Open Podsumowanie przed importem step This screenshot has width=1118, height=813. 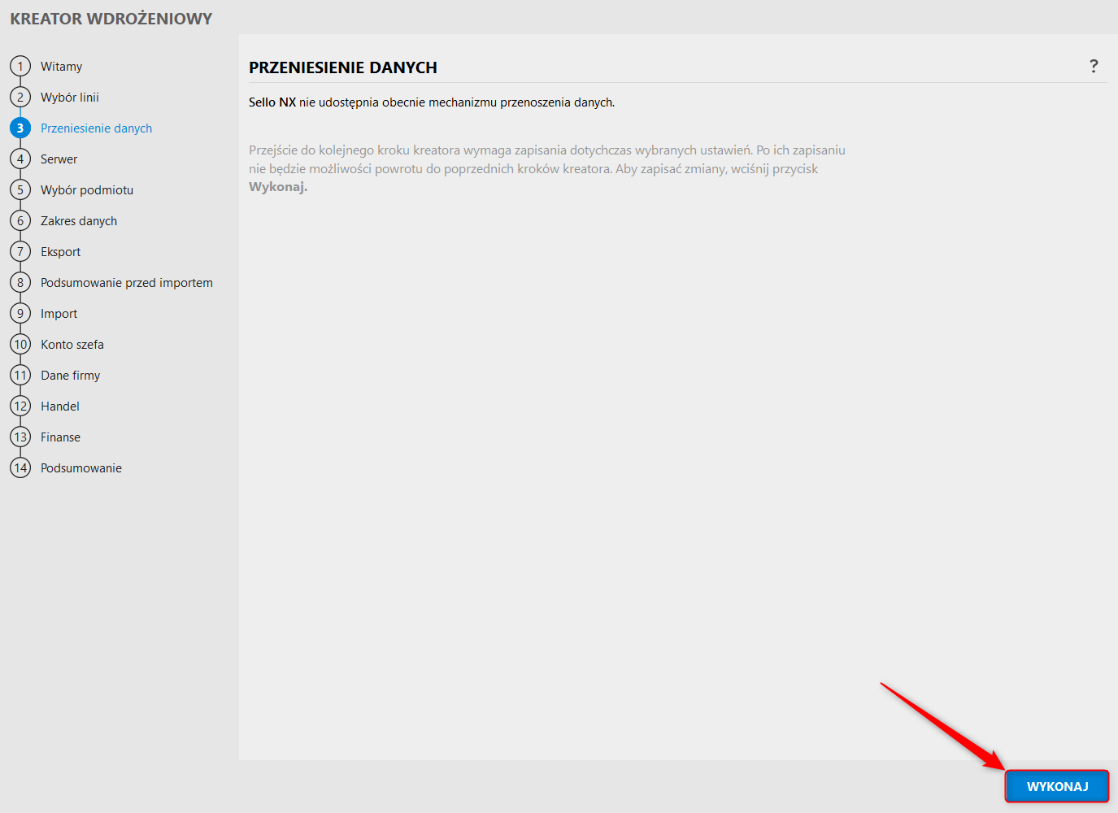[127, 283]
